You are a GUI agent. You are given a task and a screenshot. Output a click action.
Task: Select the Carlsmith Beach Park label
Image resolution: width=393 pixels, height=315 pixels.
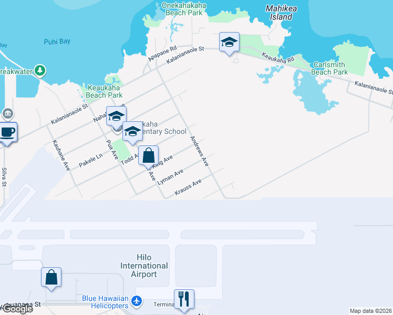[x=329, y=68]
